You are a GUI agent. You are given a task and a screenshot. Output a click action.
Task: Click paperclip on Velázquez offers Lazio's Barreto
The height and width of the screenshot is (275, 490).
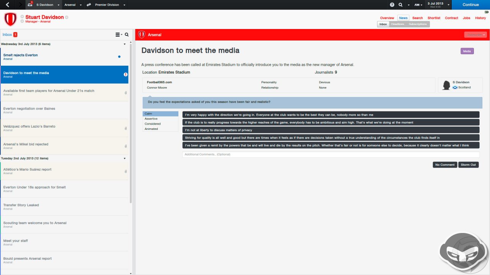[x=126, y=128]
